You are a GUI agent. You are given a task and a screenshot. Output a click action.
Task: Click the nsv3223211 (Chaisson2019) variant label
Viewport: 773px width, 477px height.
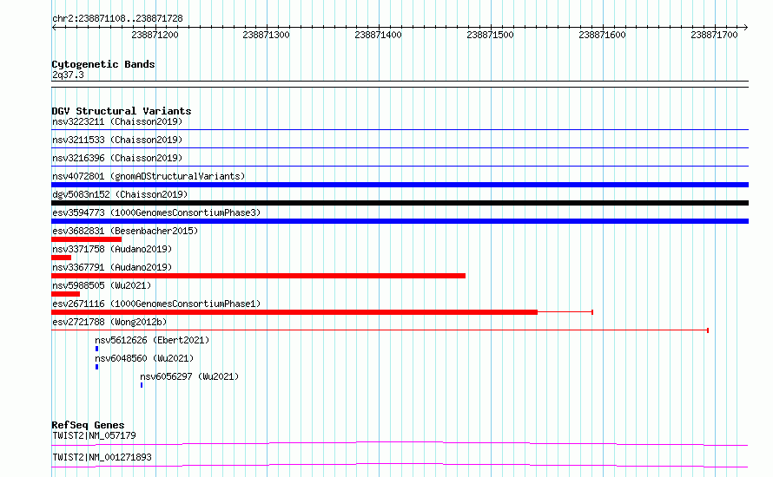(x=117, y=121)
